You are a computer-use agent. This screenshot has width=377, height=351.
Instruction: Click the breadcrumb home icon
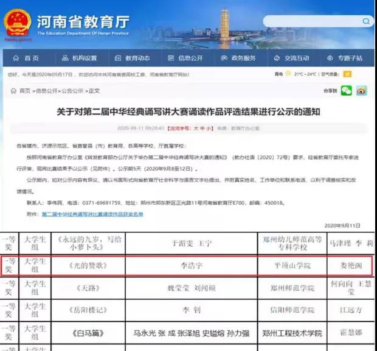tap(14, 91)
